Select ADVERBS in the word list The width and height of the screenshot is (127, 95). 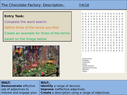click(86, 61)
